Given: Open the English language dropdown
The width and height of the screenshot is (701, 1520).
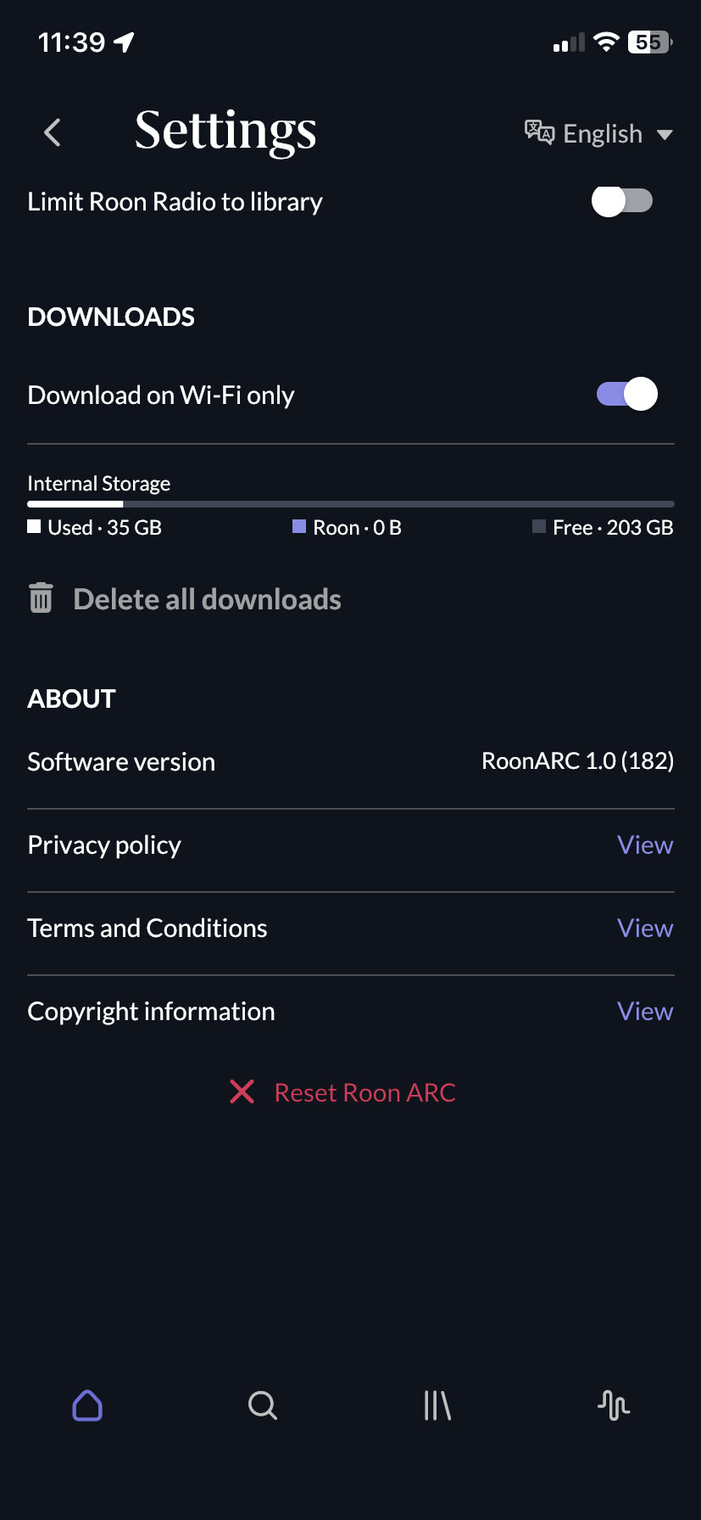Looking at the screenshot, I should point(601,133).
